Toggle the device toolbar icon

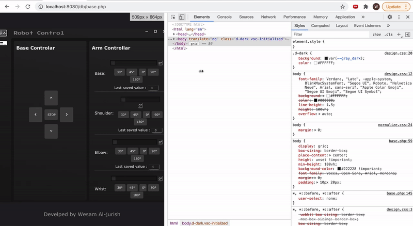pos(182,17)
